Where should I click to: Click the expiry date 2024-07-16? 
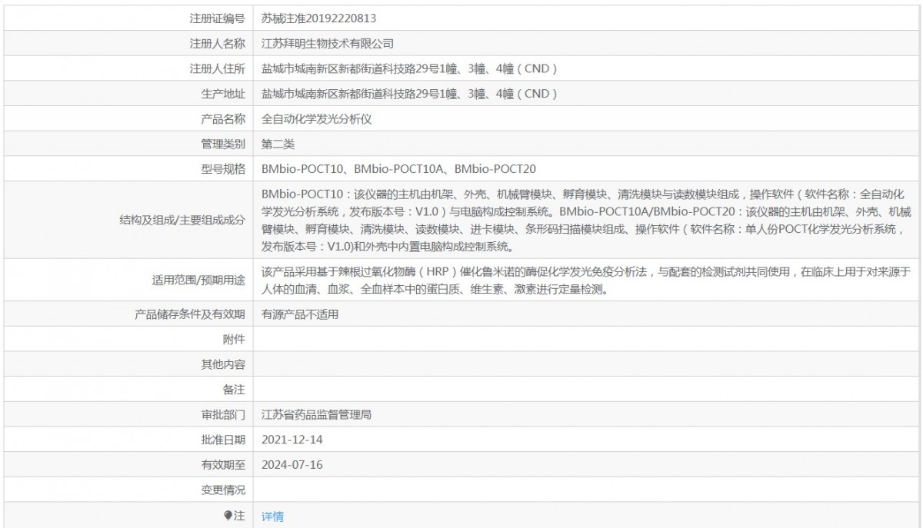291,465
